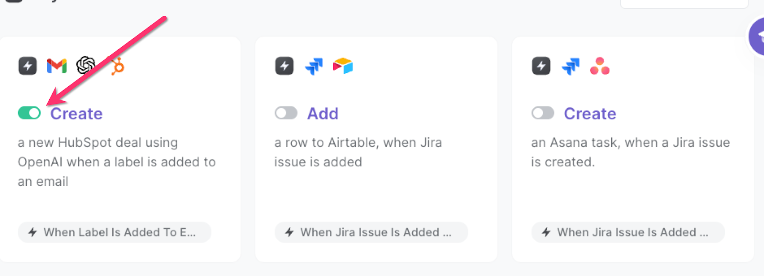This screenshot has width=764, height=276.
Task: Select the OpenAI icon on the first template
Action: coord(85,66)
